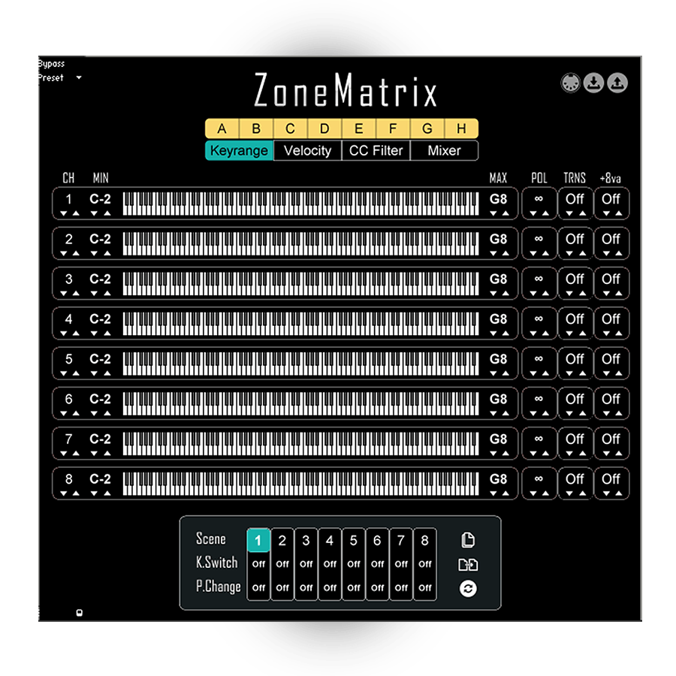Select zone bank H
676x676 pixels.
click(461, 128)
